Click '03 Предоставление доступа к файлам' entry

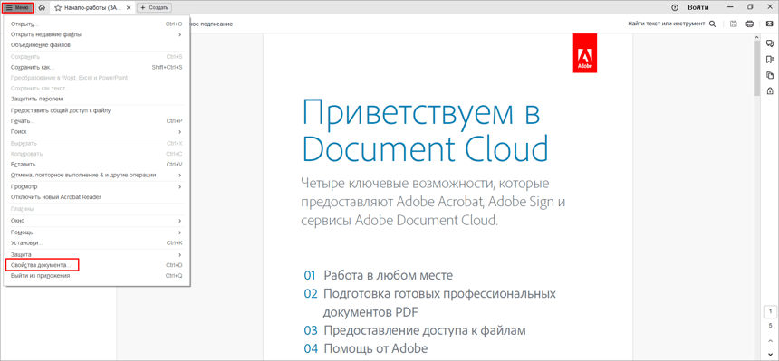pos(414,331)
